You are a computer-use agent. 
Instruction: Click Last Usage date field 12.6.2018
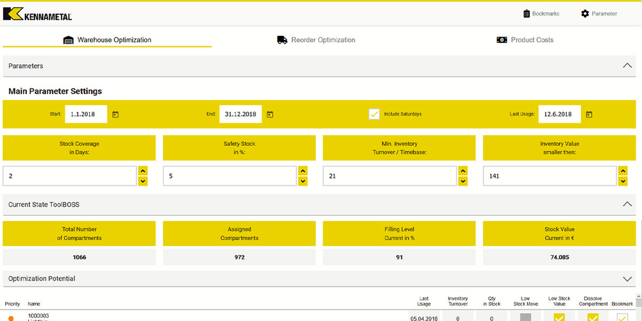pos(559,114)
